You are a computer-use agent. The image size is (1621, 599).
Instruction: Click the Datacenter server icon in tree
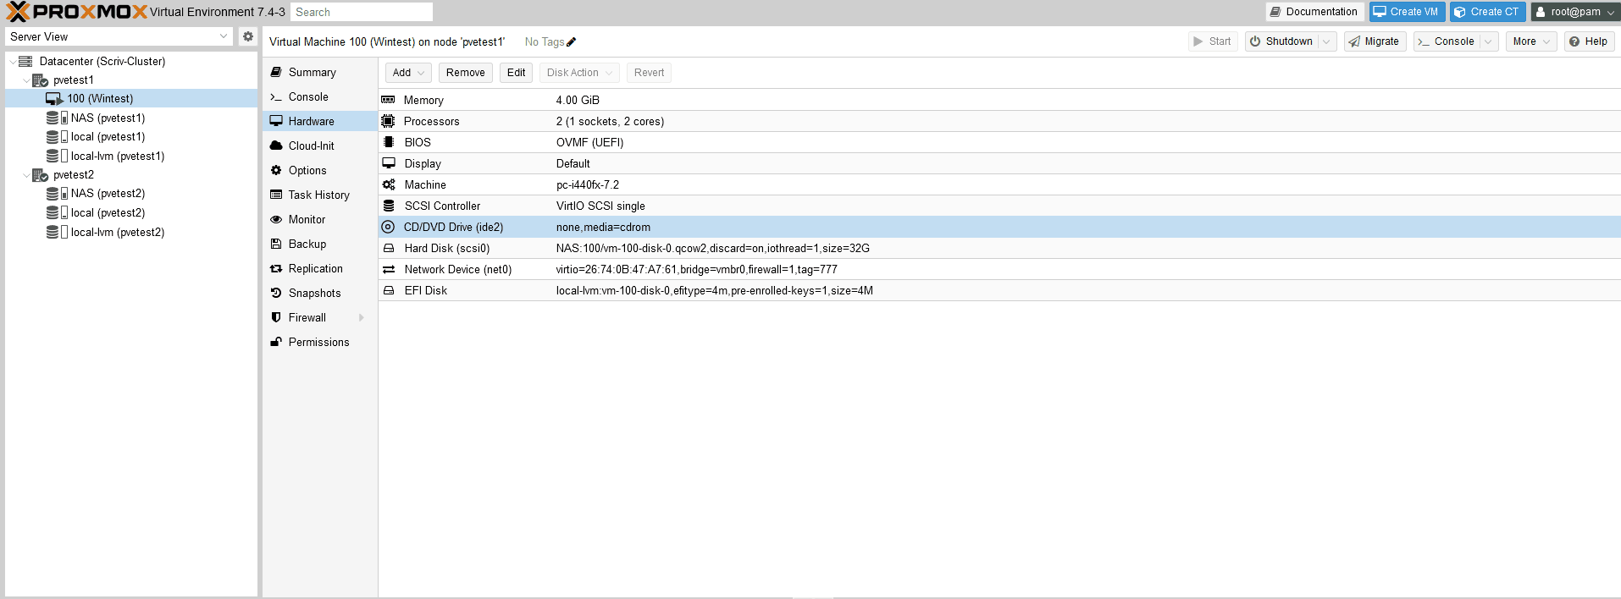point(25,61)
